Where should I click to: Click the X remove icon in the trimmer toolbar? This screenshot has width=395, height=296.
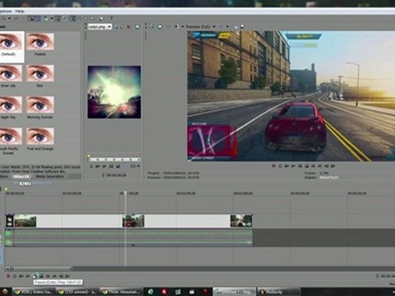[128, 26]
